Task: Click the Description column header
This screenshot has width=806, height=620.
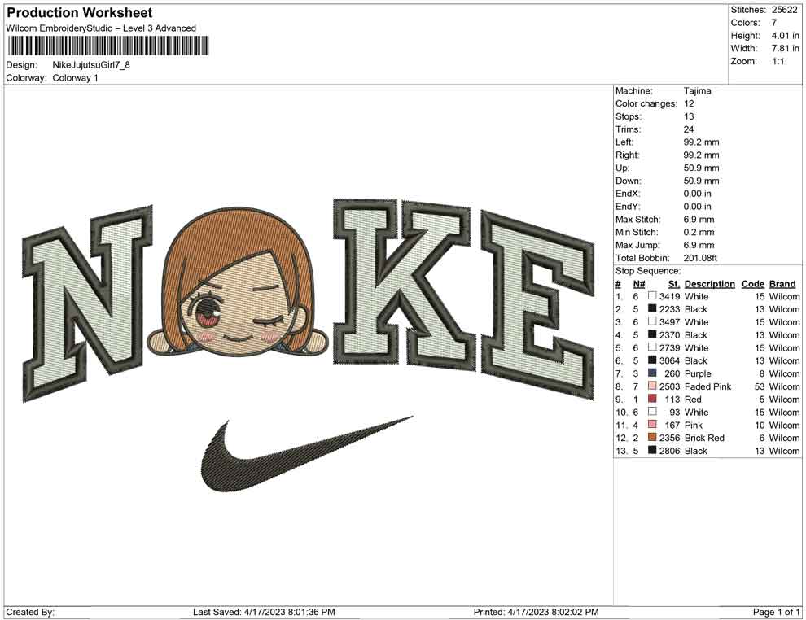Action: click(x=709, y=284)
